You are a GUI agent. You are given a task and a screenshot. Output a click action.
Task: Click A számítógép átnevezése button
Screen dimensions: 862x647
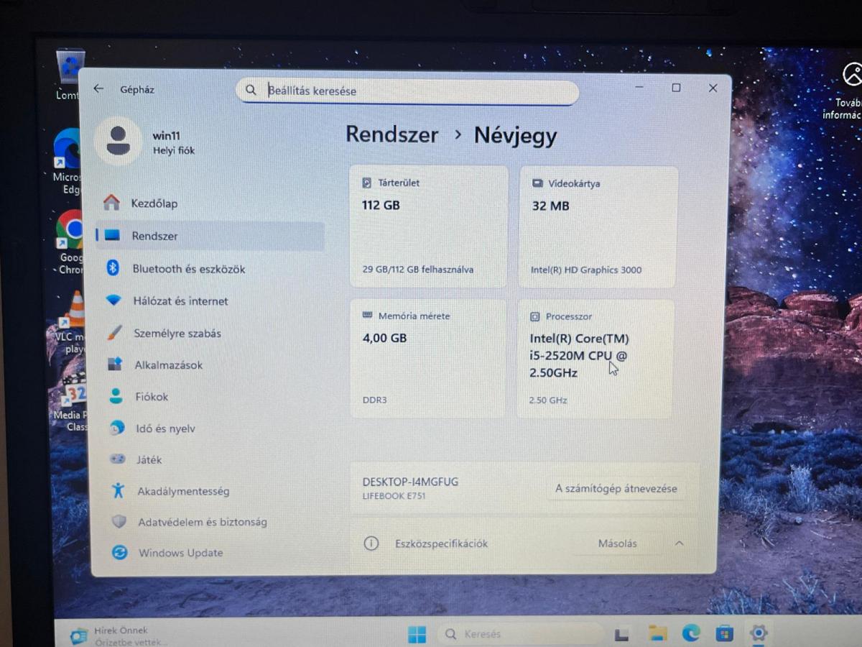pyautogui.click(x=616, y=489)
